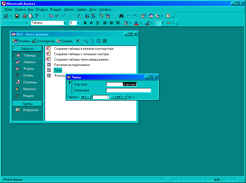Sort ascending with the A-Я icon
246x183 pixels.
coord(87,16)
